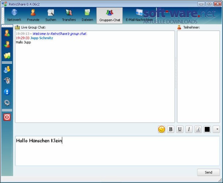
Task: Switch to the Freunde tab
Action: [x=33, y=15]
